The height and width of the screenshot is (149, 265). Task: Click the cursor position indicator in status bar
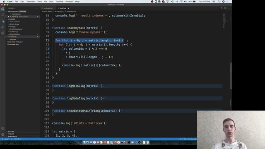[188, 139]
